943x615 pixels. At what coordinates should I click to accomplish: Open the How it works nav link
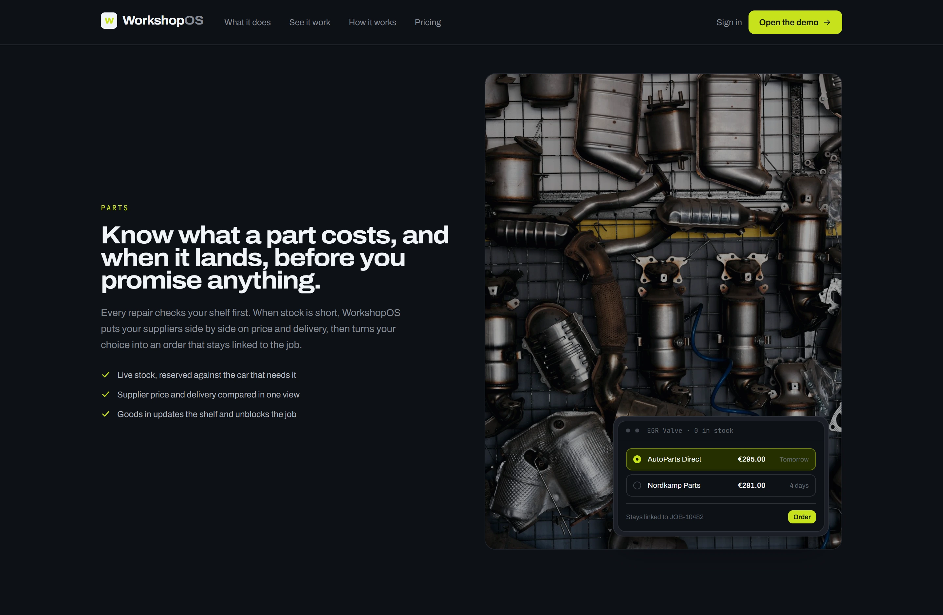[372, 23]
